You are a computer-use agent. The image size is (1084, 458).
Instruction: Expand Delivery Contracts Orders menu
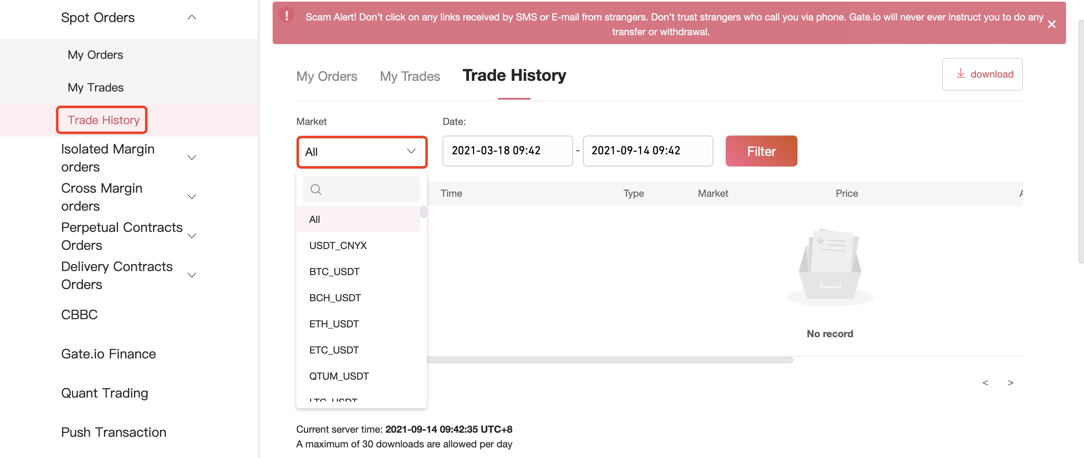[x=191, y=275]
